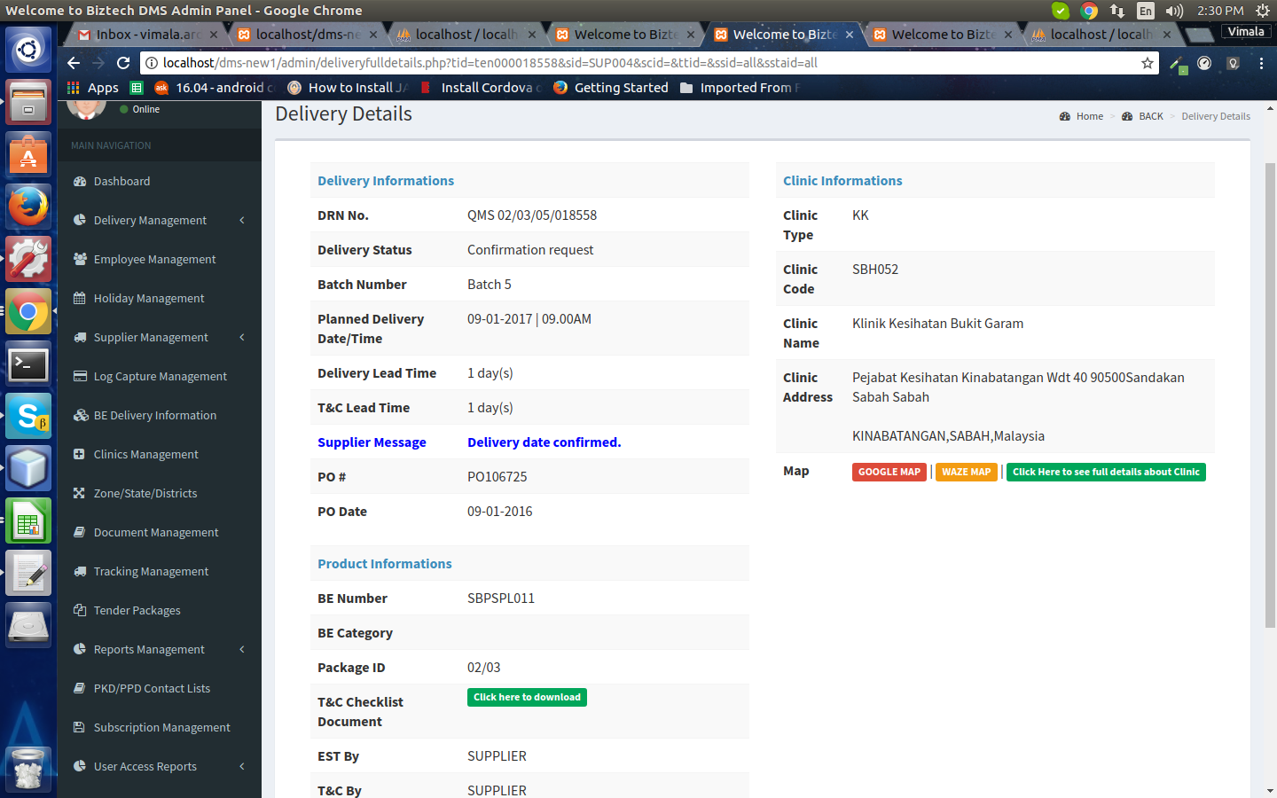Open Tracking Management menu item
1277x798 pixels.
click(x=151, y=571)
